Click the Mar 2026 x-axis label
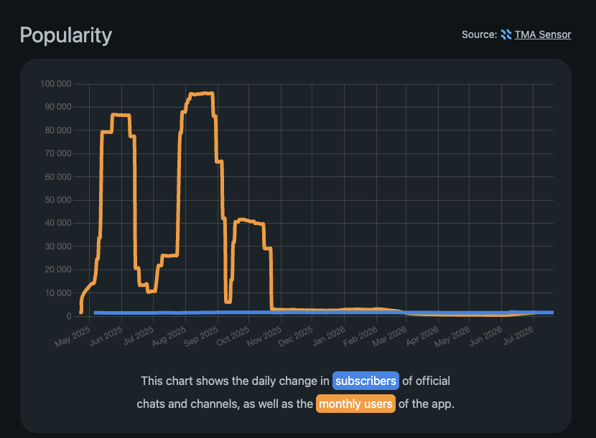The height and width of the screenshot is (438, 596). (x=389, y=337)
